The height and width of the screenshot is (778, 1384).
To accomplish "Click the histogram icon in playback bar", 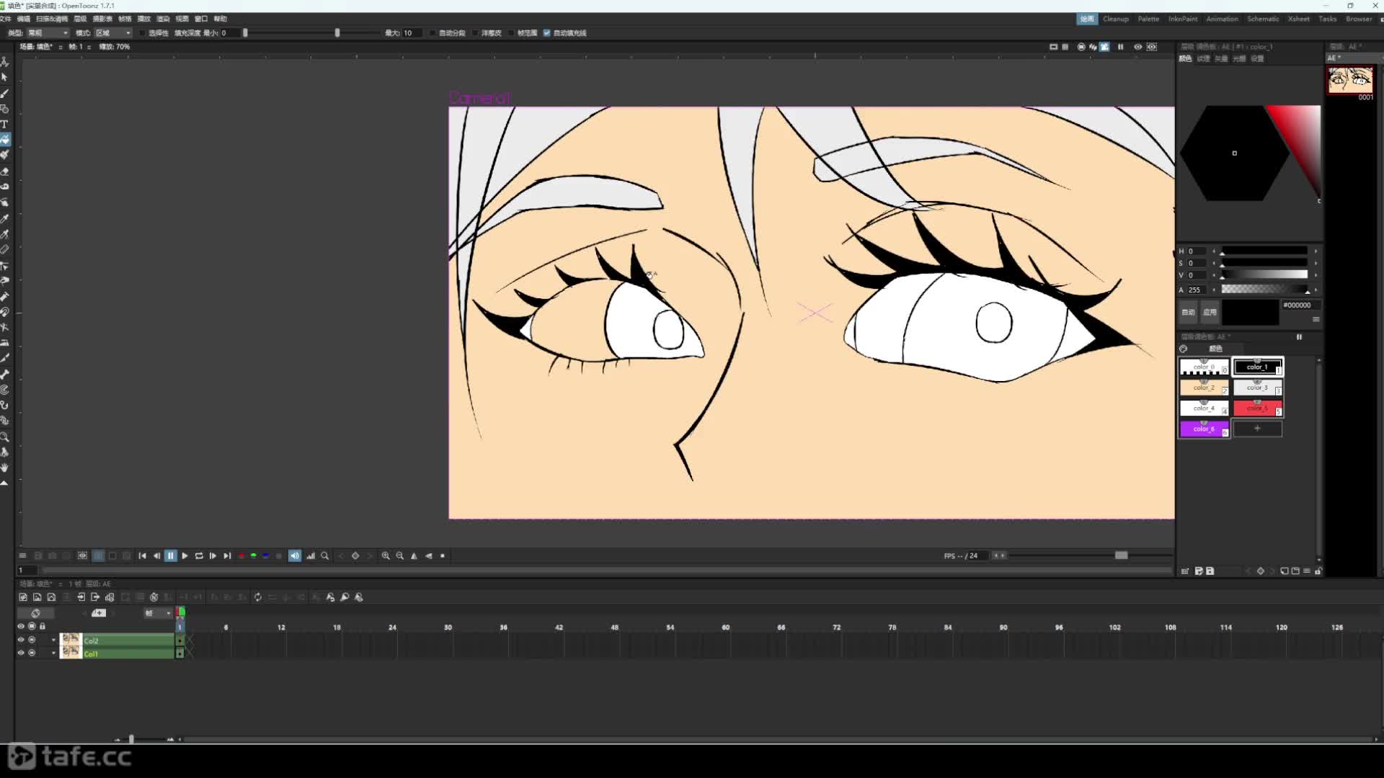I will click(x=311, y=555).
